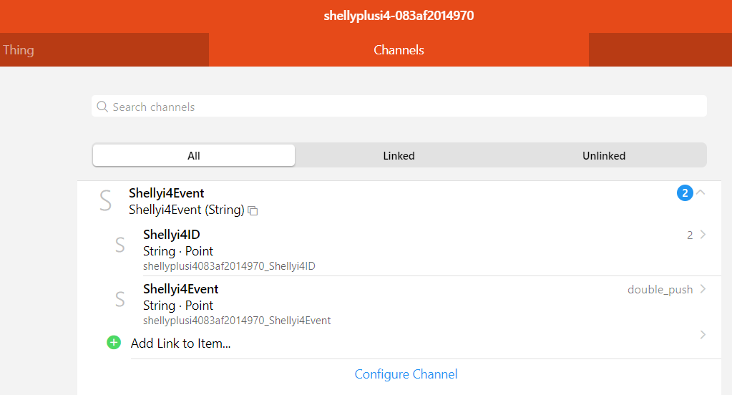Open the Shellyi4ID linked item name

pos(176,235)
